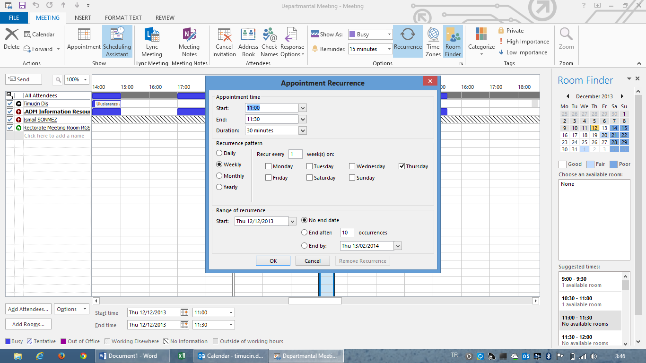Viewport: 646px width, 363px height.
Task: Switch to the INSERT tab
Action: click(82, 17)
